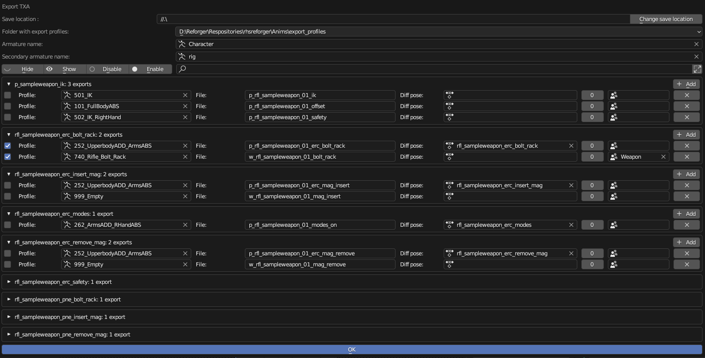Uncheck the 740_Rifle_Bolt_Rack profile checkbox
This screenshot has width=705, height=358.
(x=8, y=157)
